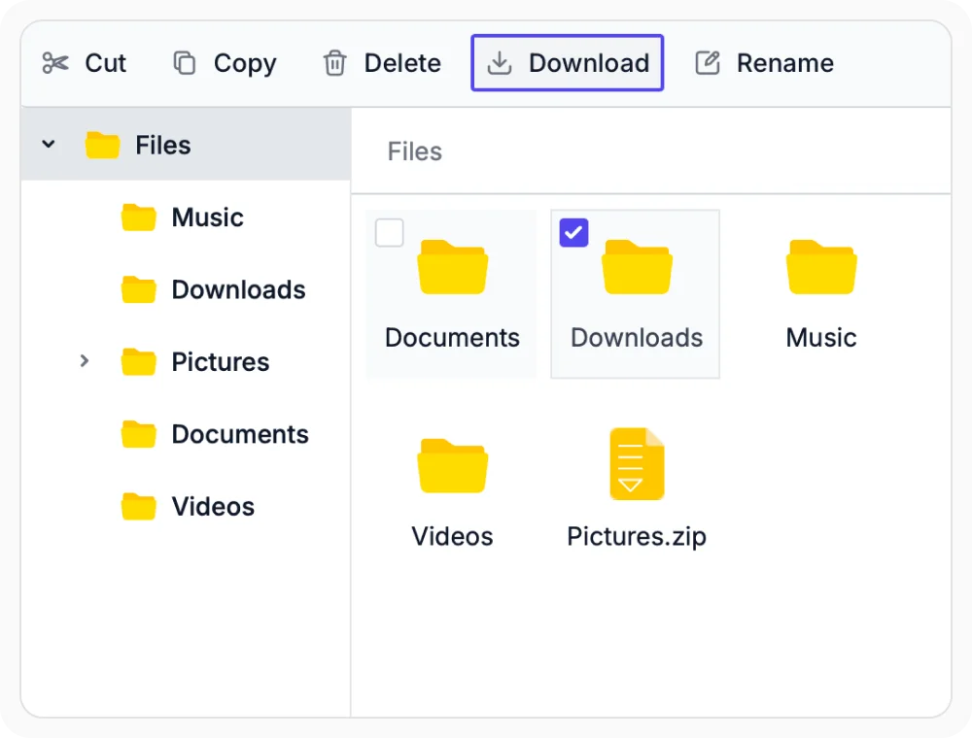The width and height of the screenshot is (972, 738).
Task: Click the Copy pages icon
Action: point(184,63)
